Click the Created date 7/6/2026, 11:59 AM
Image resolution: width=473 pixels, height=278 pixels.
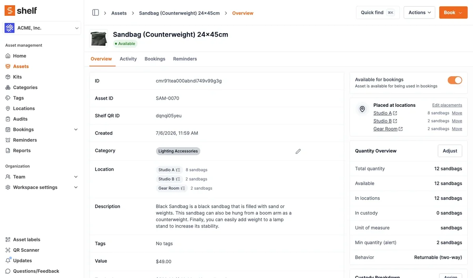[177, 133]
